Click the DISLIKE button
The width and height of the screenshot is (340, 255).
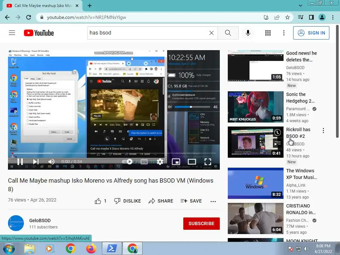pos(127,201)
